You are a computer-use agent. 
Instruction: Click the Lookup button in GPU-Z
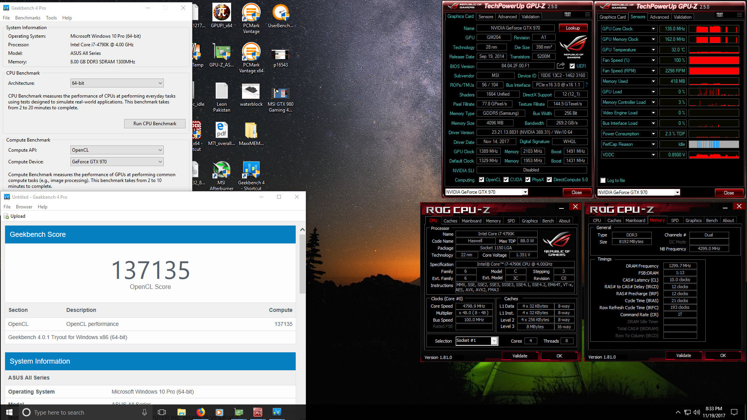coord(573,28)
